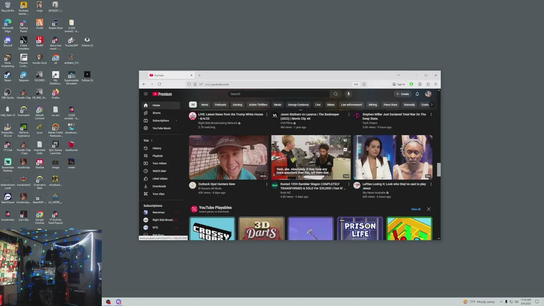
Task: Select the Telegram desktop icon
Action: click(x=23, y=76)
